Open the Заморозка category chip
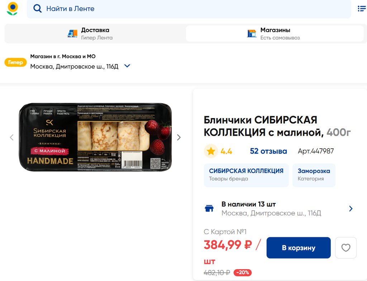367x281 pixels. click(x=314, y=175)
